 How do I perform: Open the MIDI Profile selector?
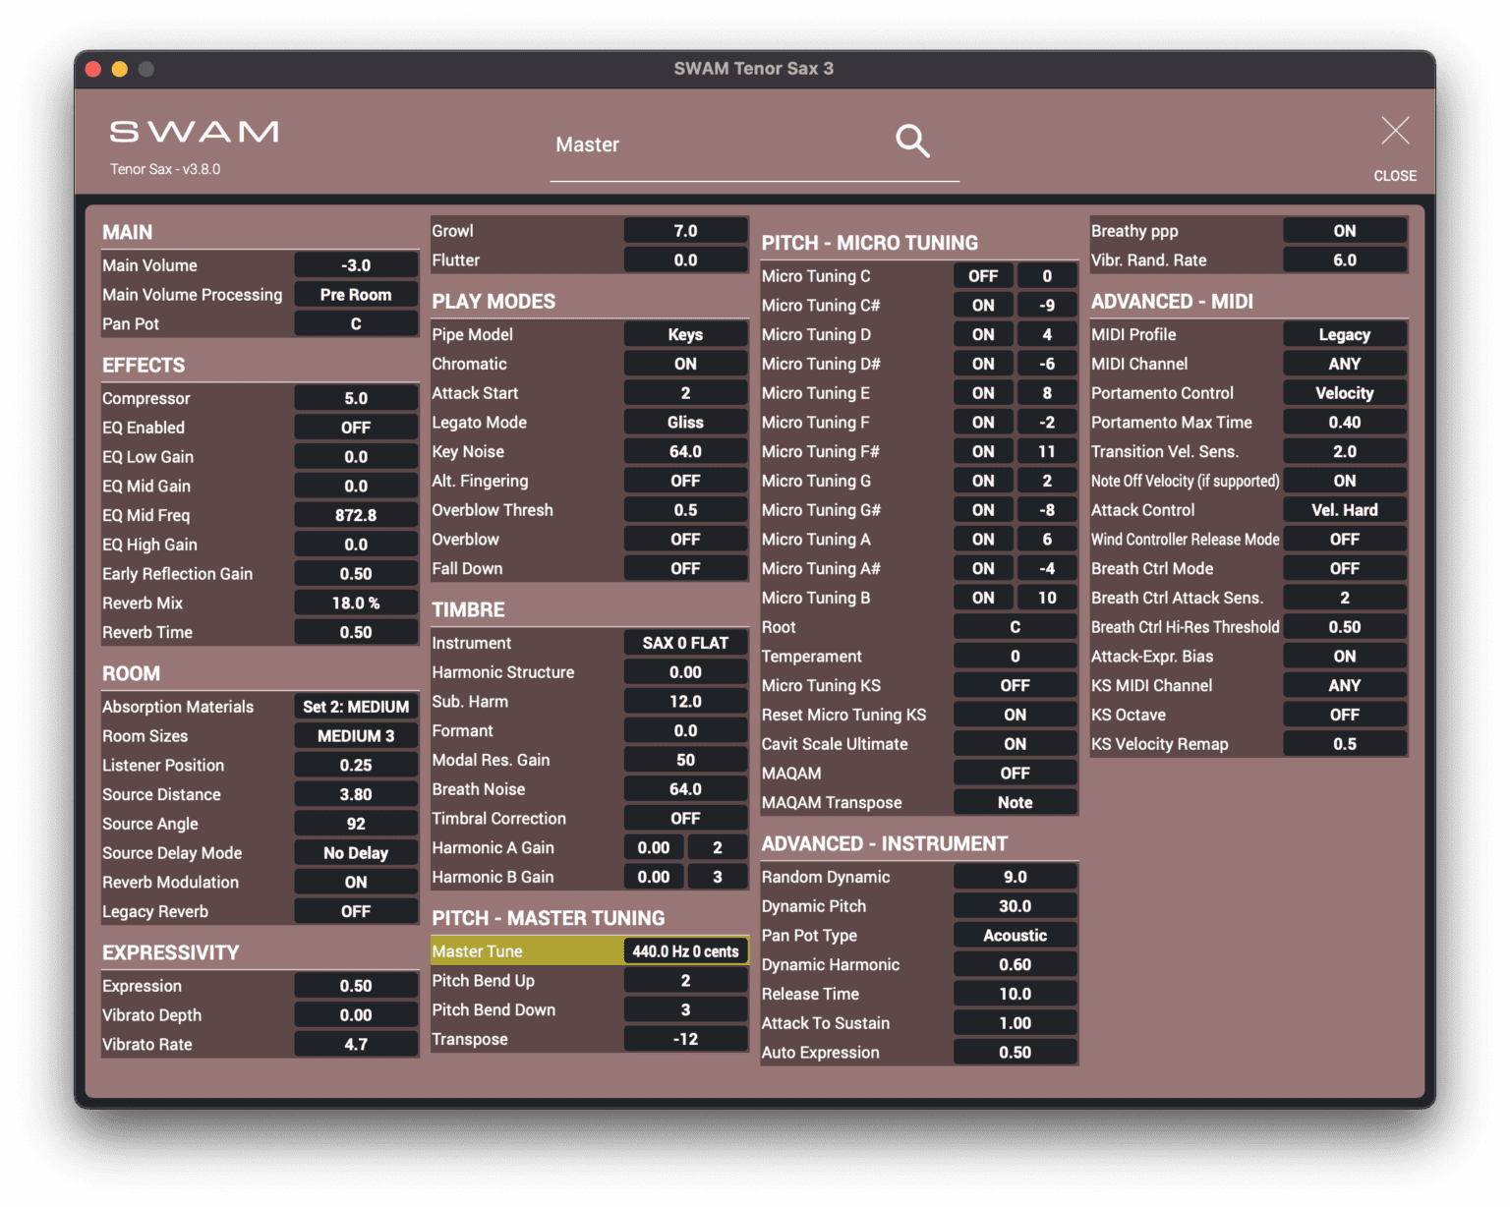[1344, 334]
